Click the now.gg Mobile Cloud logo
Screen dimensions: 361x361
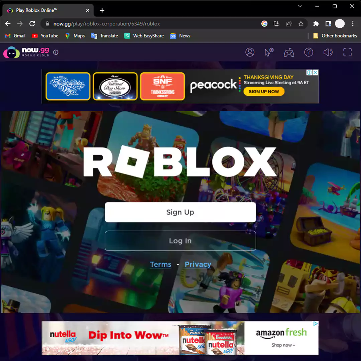pyautogui.click(x=26, y=52)
